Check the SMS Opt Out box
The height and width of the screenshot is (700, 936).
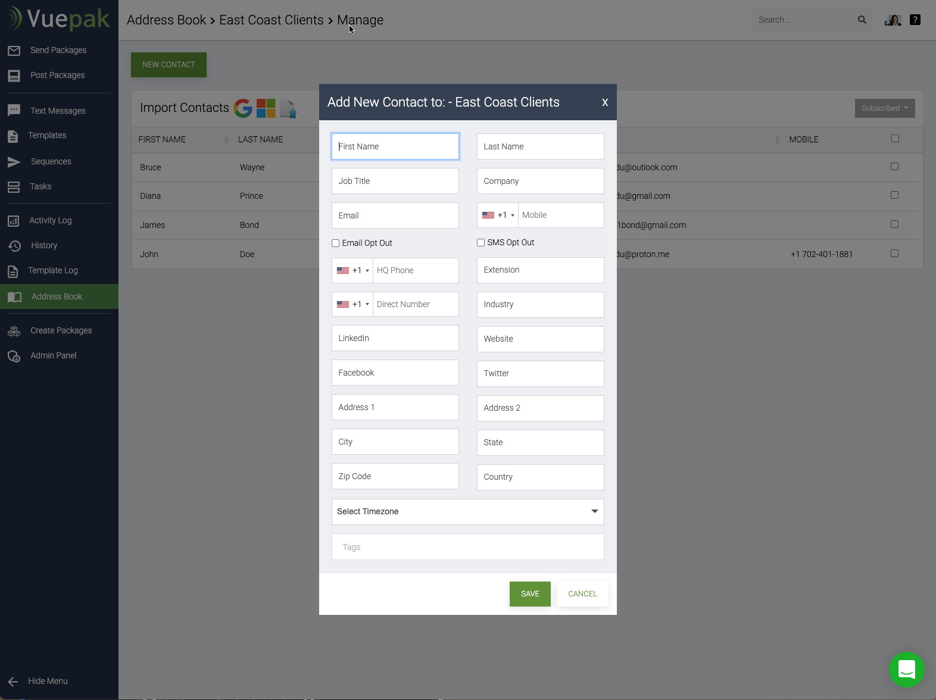(x=481, y=242)
